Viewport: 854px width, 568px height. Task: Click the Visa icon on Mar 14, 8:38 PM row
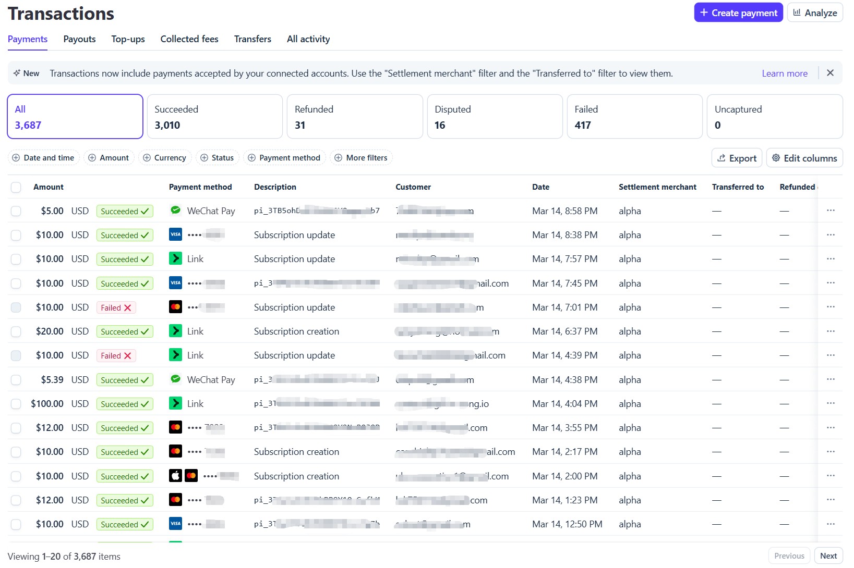[x=176, y=234]
